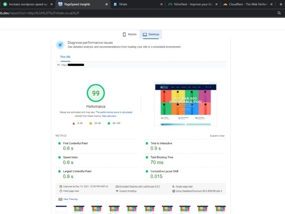This screenshot has width=285, height=214.
Task: Switch to the PageSpeed Insights browser tab
Action: 82,4
